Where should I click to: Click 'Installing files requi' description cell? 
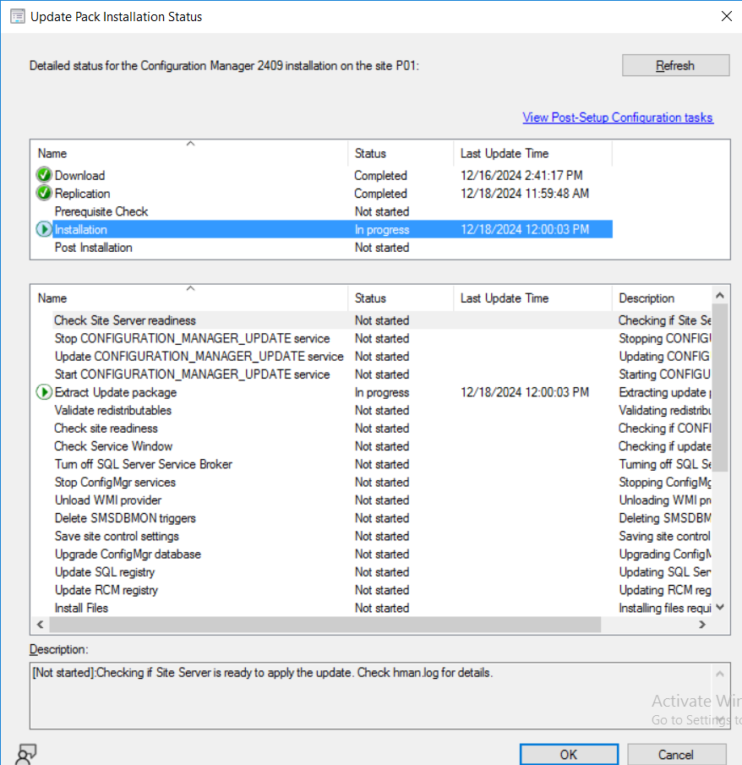point(665,608)
